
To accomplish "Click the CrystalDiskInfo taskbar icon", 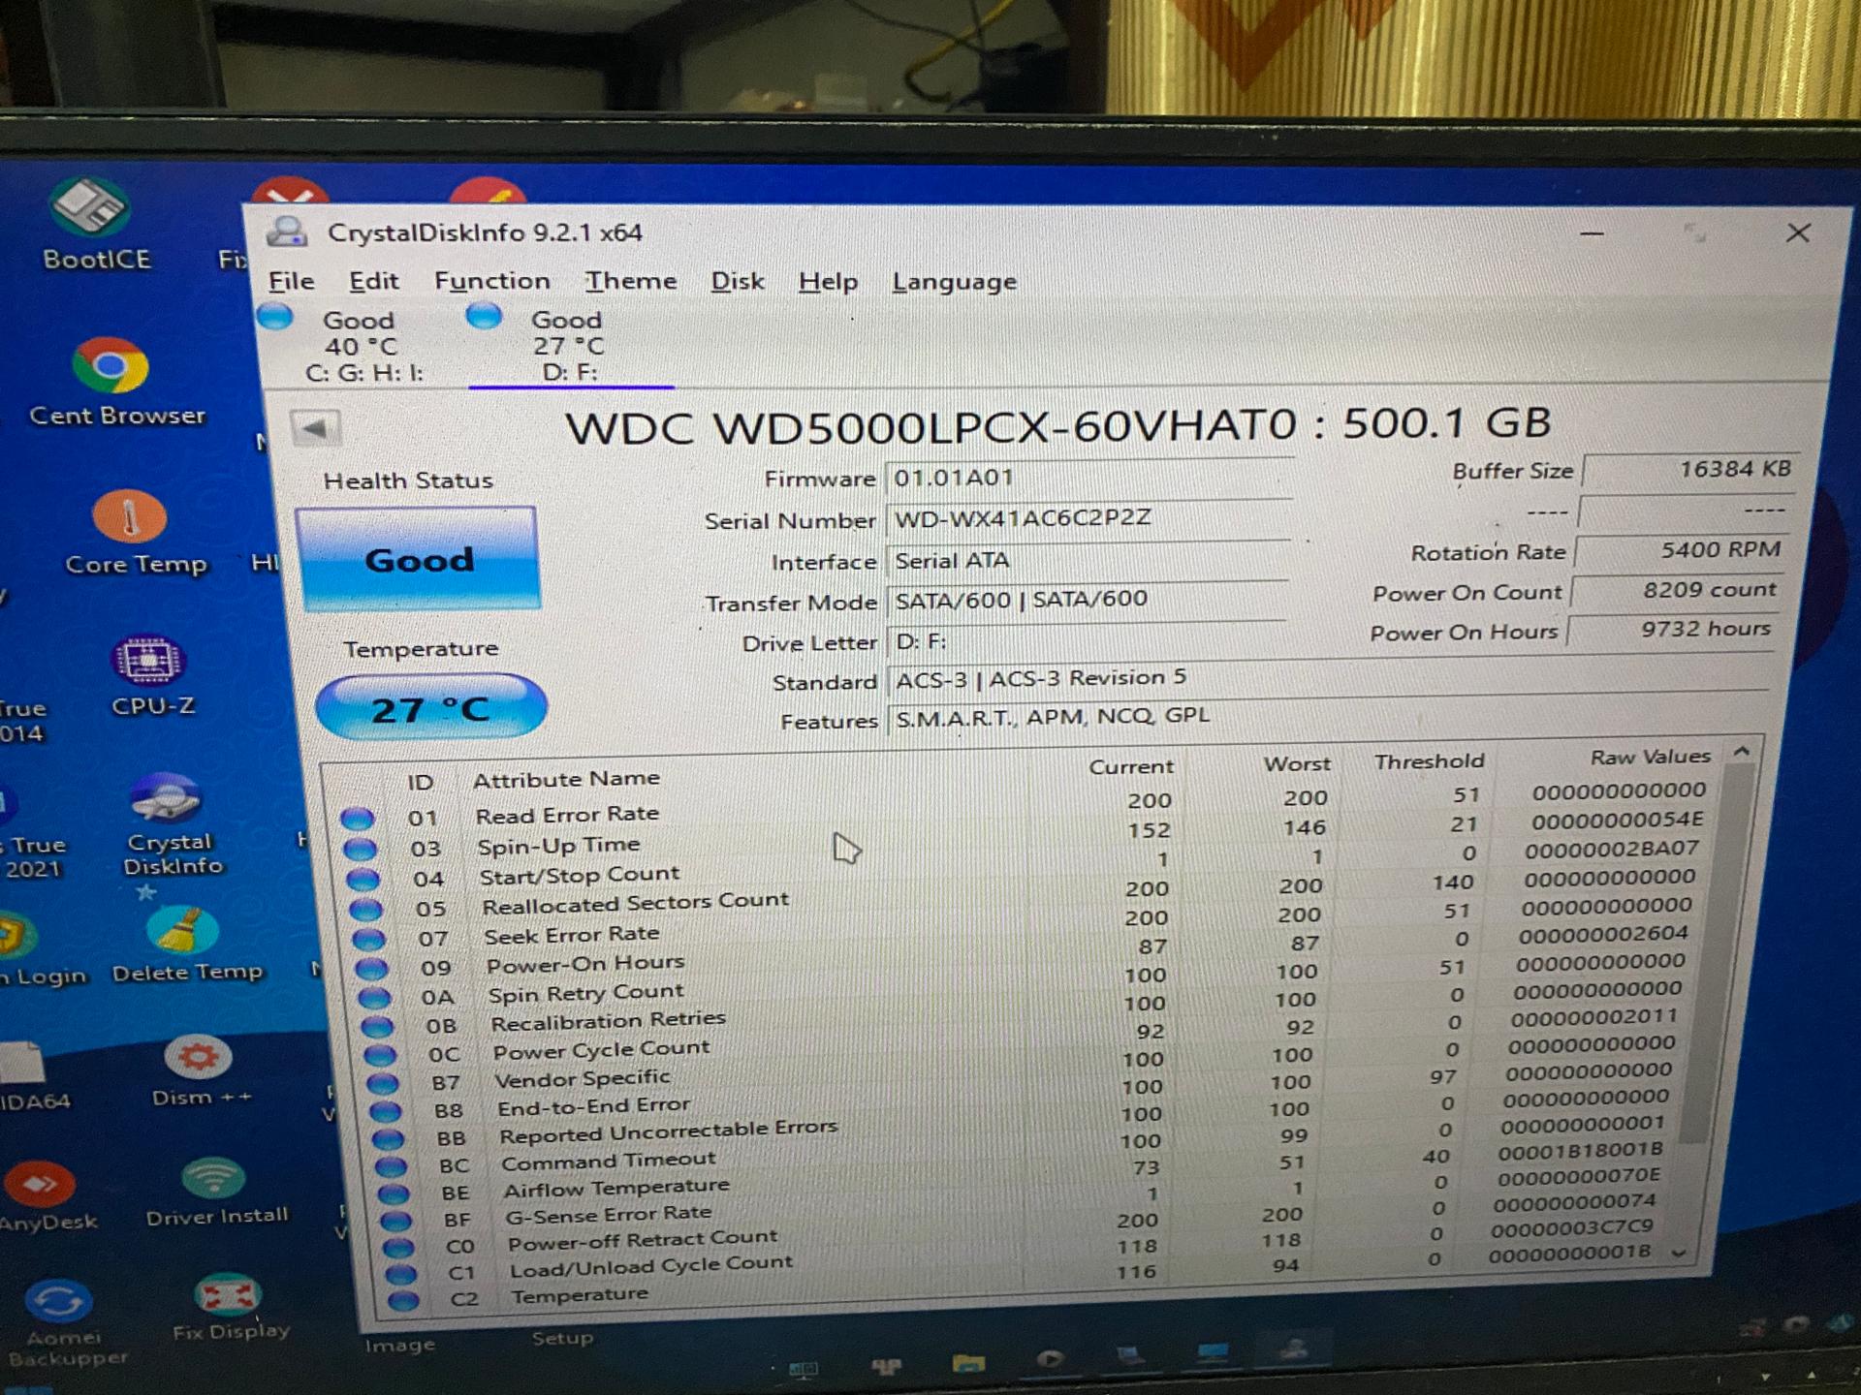I will (1294, 1348).
